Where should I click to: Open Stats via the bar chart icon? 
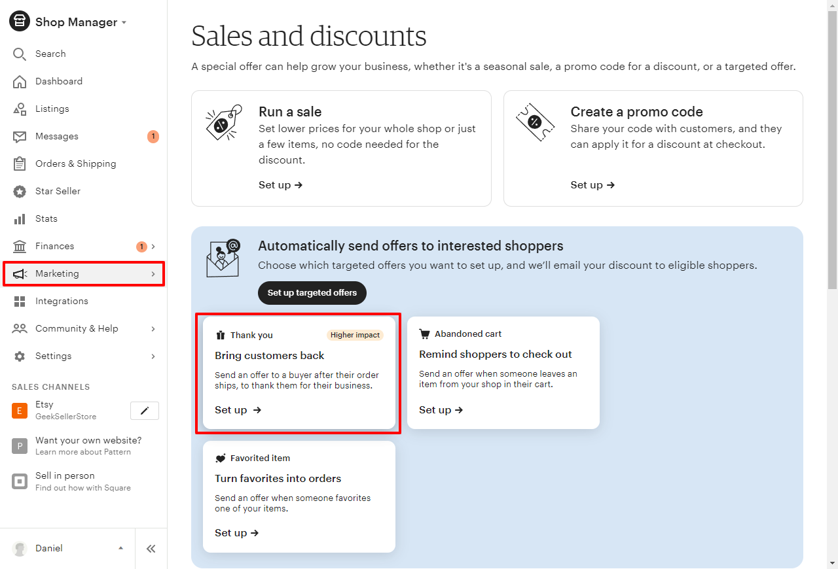click(20, 218)
